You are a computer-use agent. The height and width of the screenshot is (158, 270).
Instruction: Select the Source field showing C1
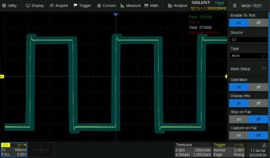click(249, 40)
